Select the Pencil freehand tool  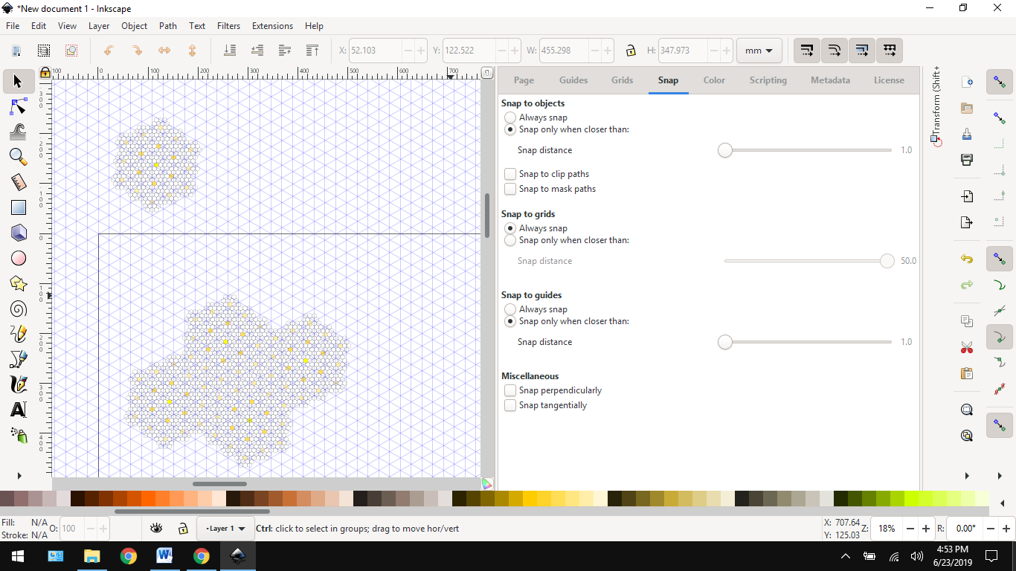[x=19, y=334]
